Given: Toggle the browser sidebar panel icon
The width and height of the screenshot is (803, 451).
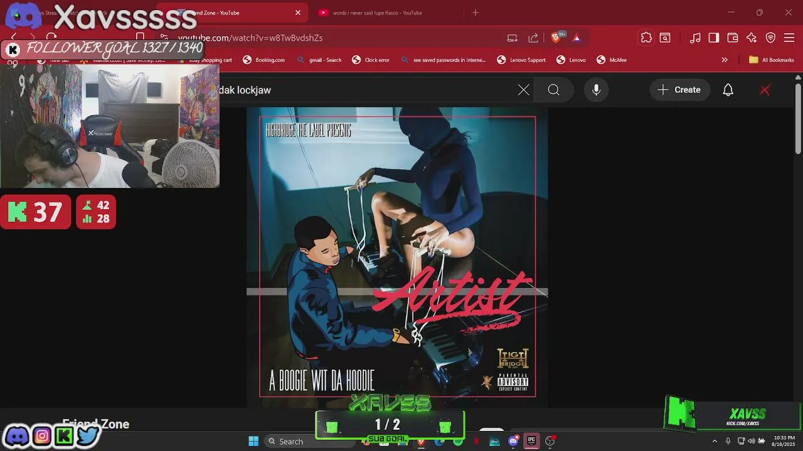Looking at the screenshot, I should pyautogui.click(x=714, y=38).
